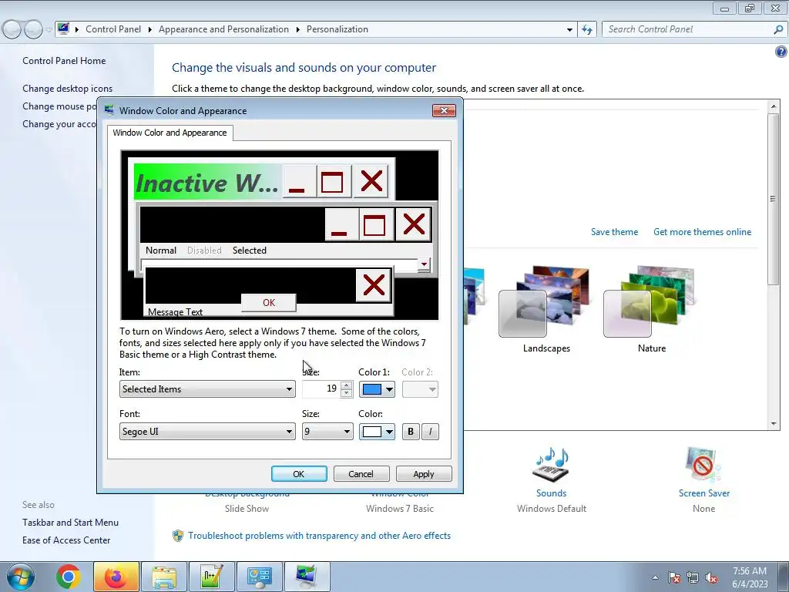789x592 pixels.
Task: Click the shield icon beside Troubleshoot link
Action: [178, 536]
